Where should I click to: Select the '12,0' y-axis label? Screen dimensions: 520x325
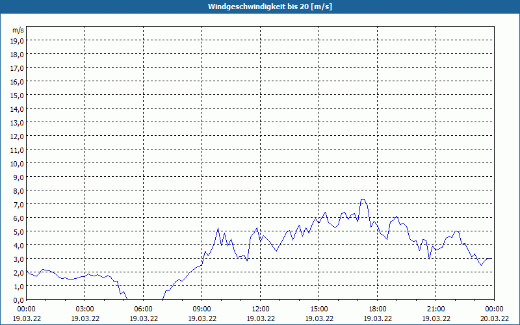(x=17, y=136)
